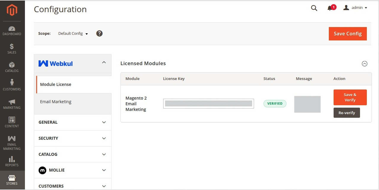Click the redacted Message cell
The height and width of the screenshot is (190, 379).
(307, 104)
